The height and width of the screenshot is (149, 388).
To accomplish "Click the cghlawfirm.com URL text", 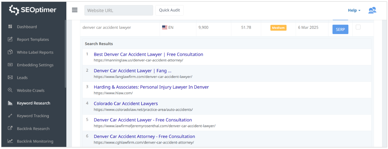I will pos(144,142).
